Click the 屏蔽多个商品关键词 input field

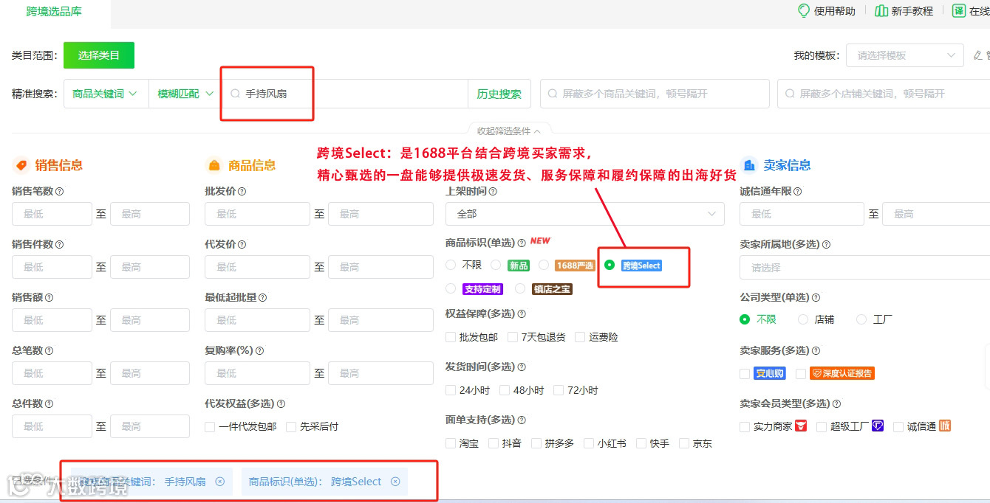pos(655,94)
